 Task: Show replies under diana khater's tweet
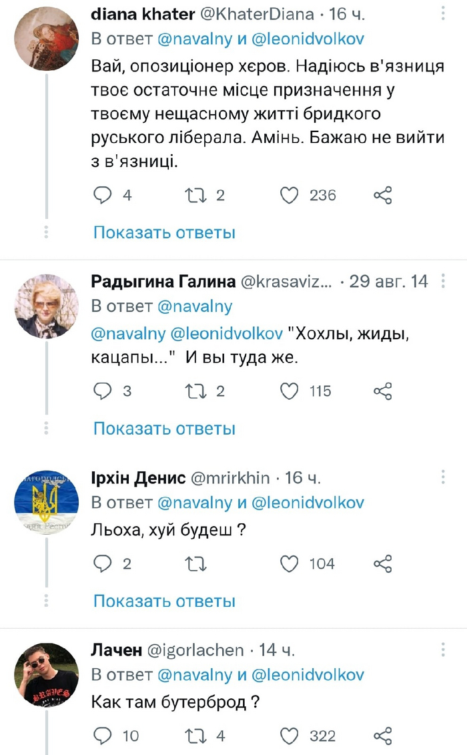[164, 233]
